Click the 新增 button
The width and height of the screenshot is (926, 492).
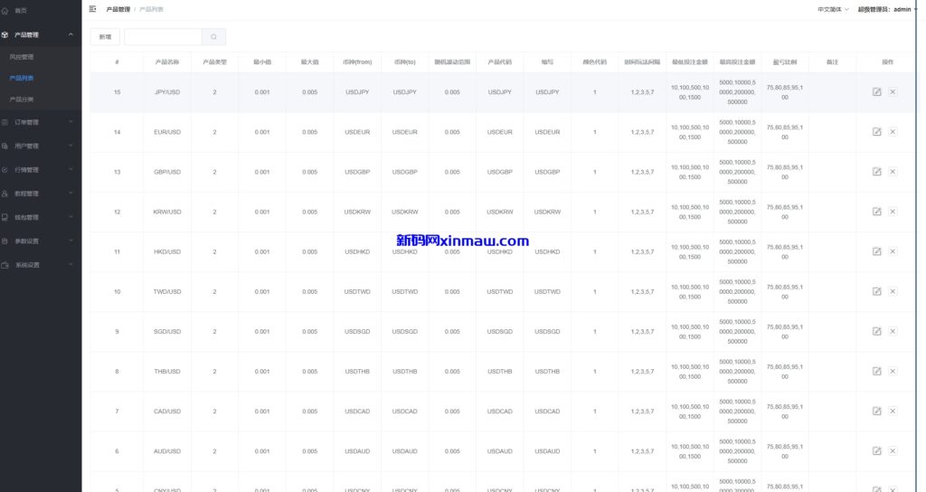105,37
